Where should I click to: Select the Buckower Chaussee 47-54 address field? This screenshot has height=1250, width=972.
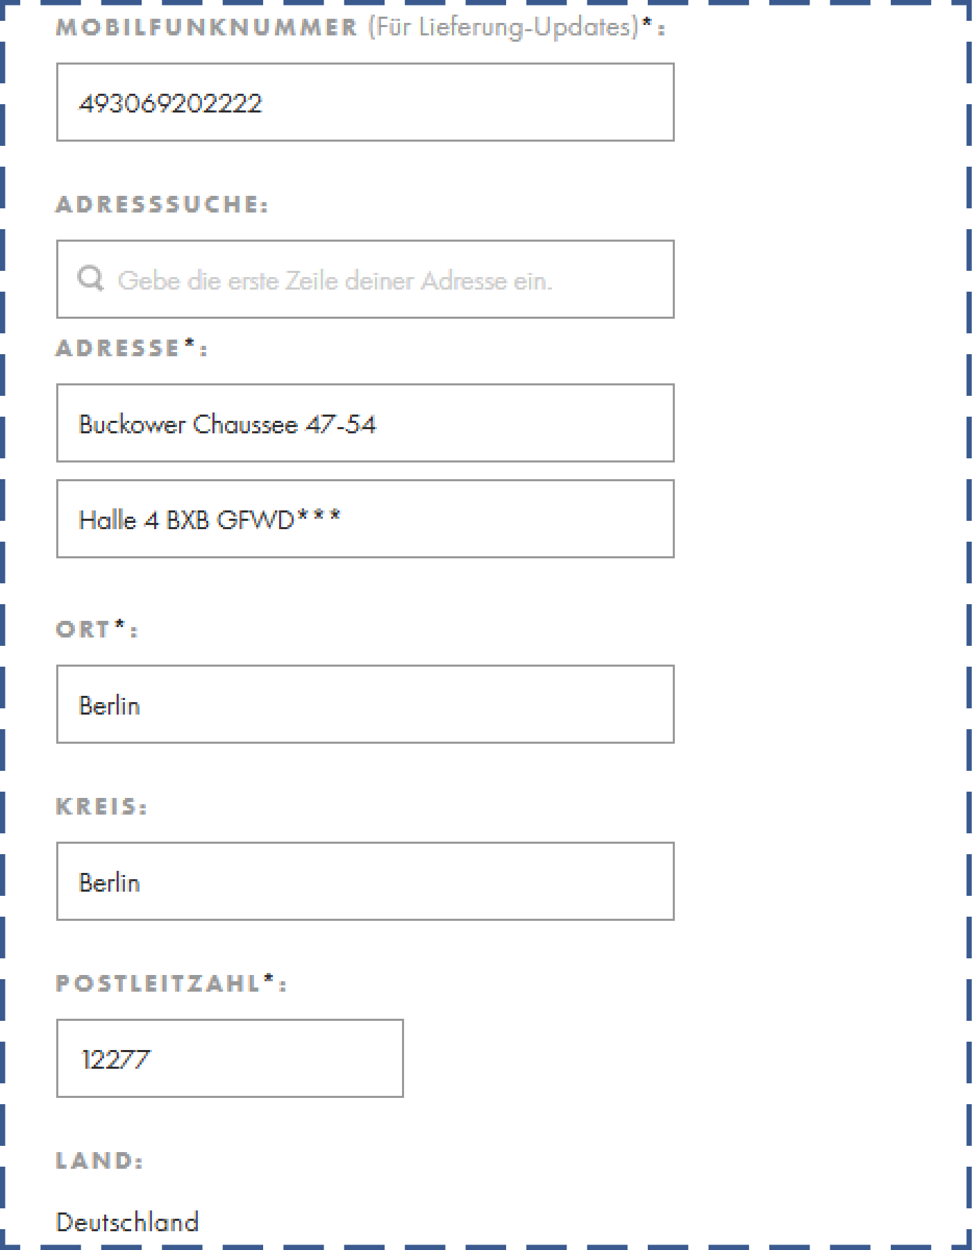(x=364, y=424)
